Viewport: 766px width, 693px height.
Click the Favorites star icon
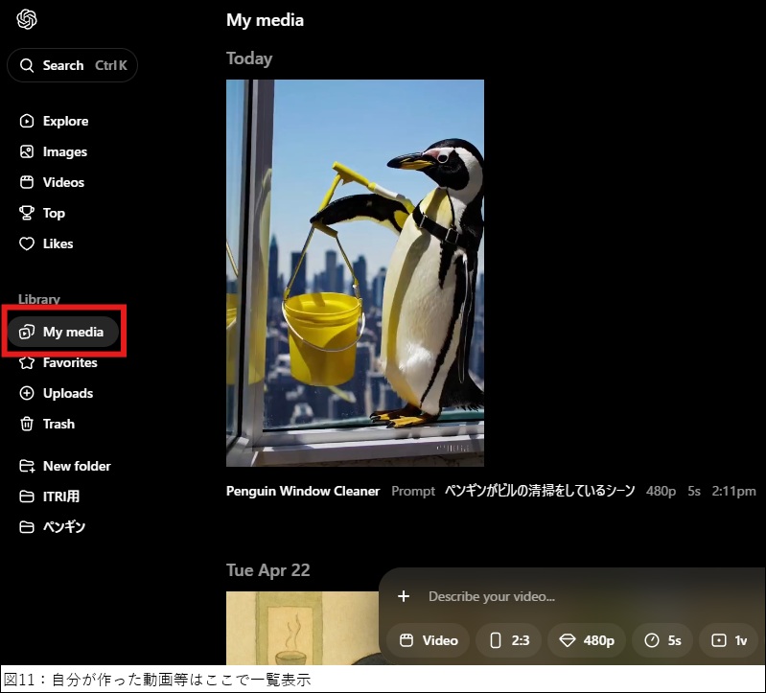pyautogui.click(x=27, y=362)
